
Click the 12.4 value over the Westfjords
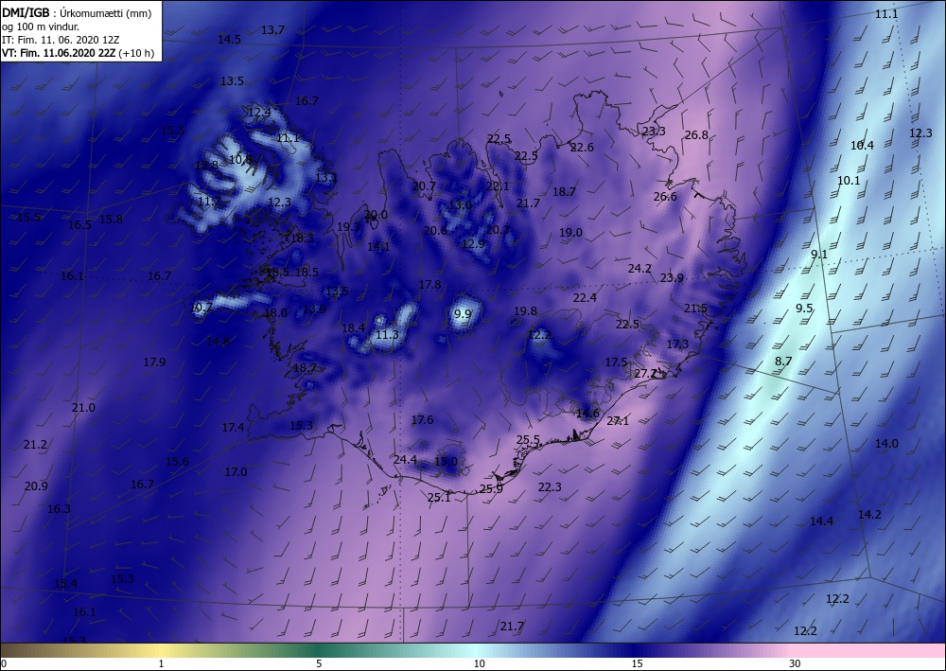click(259, 113)
